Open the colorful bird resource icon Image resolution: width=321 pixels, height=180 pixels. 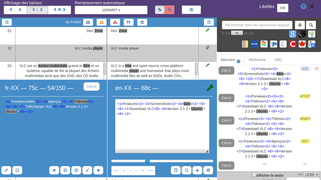[x=264, y=44]
